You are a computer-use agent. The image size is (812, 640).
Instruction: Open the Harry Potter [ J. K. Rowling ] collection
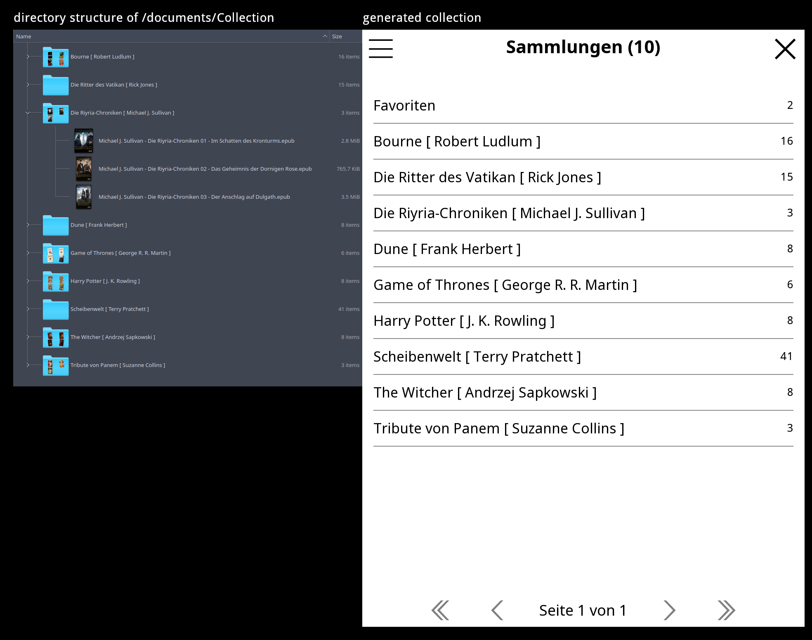coord(583,321)
